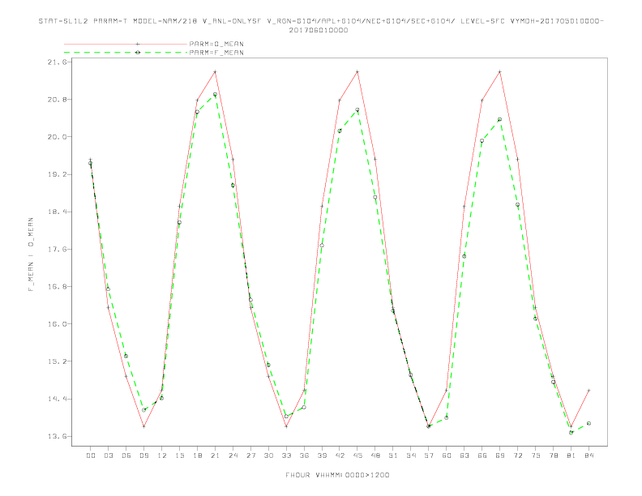Click the x-axis forecast hour label 69
Viewport: 642px width, 496px height.
coord(500,455)
